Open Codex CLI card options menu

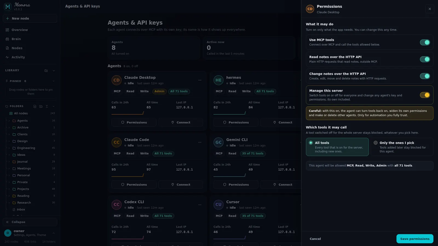pyautogui.click(x=200, y=205)
